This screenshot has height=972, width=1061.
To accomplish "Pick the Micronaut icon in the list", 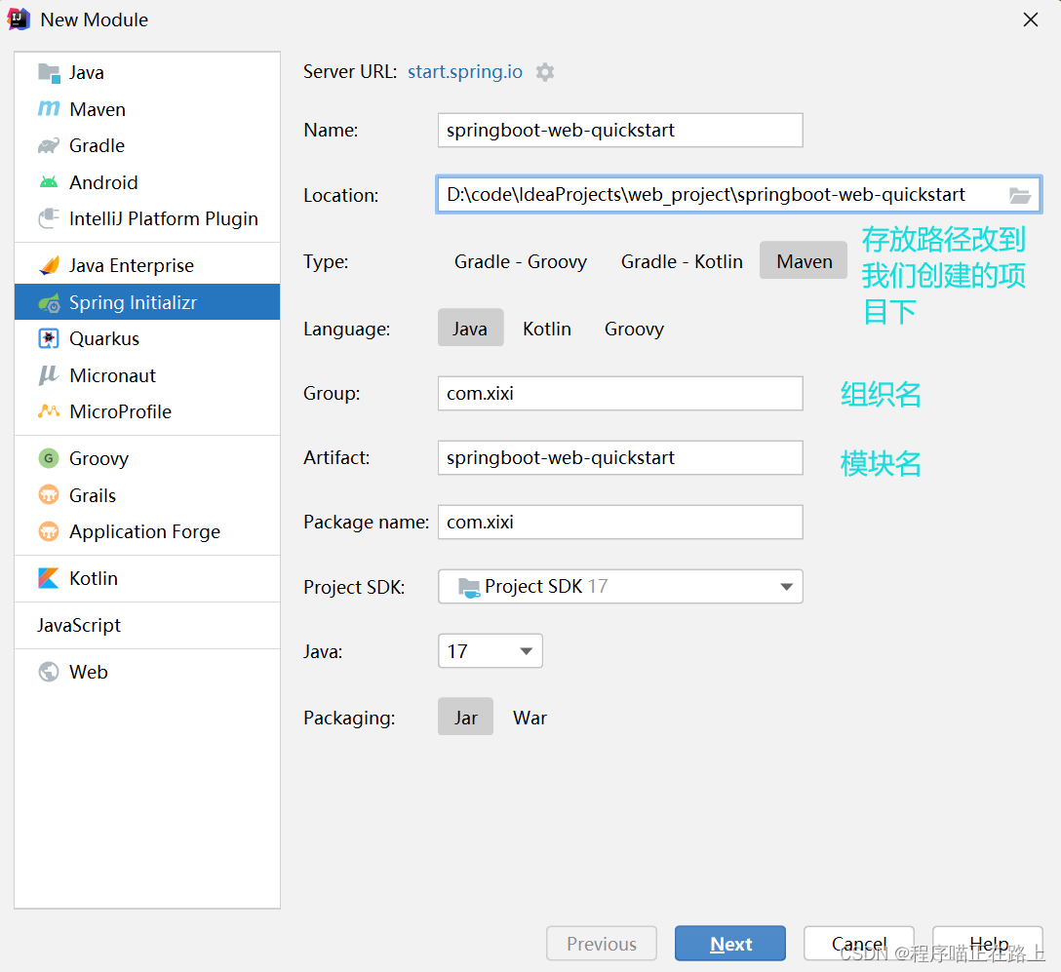I will point(49,375).
